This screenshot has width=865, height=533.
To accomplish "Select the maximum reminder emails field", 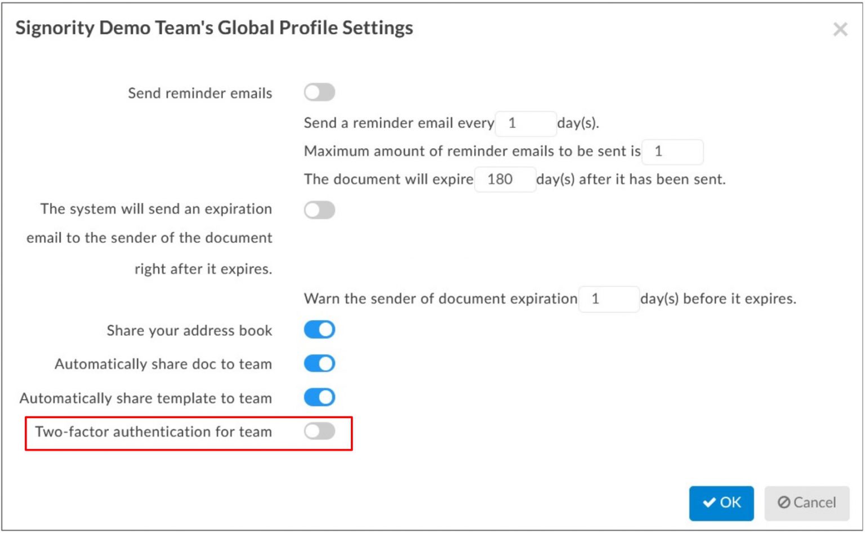I will click(x=673, y=151).
